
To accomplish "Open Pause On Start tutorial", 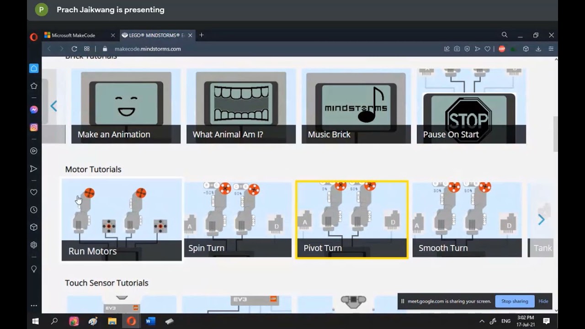I will (x=472, y=106).
